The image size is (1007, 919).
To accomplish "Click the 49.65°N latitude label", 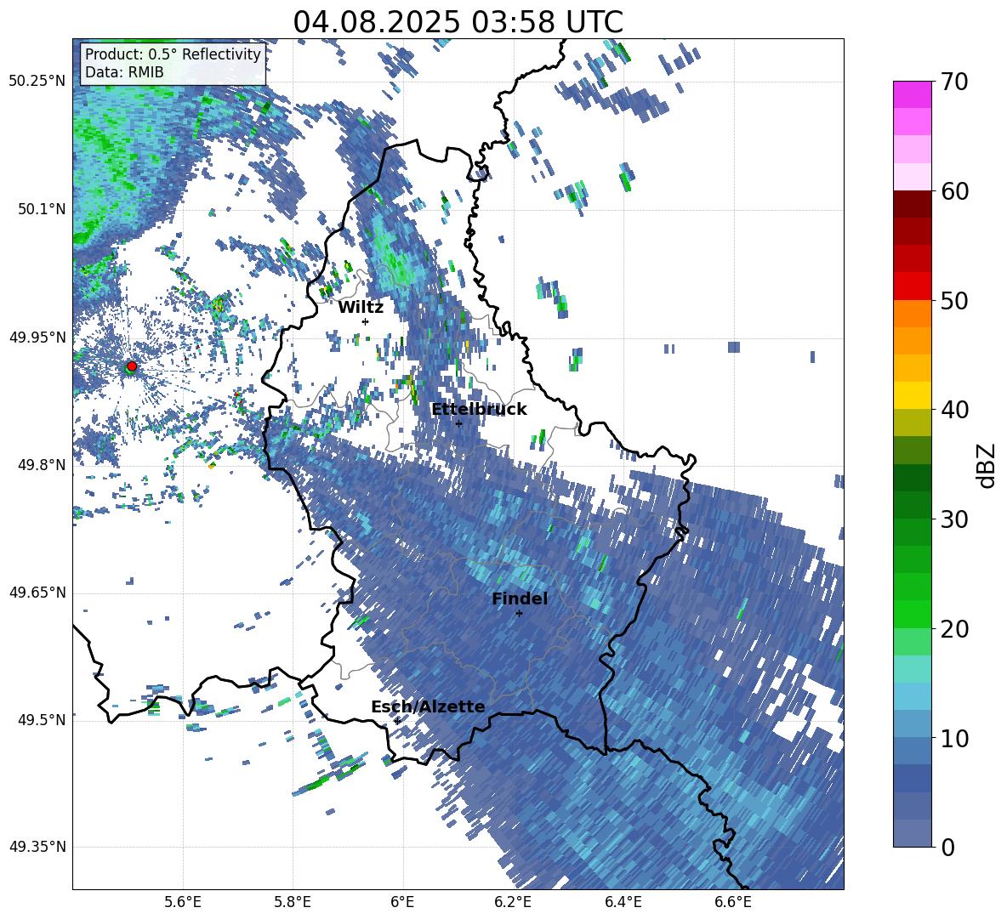I will 37,592.
